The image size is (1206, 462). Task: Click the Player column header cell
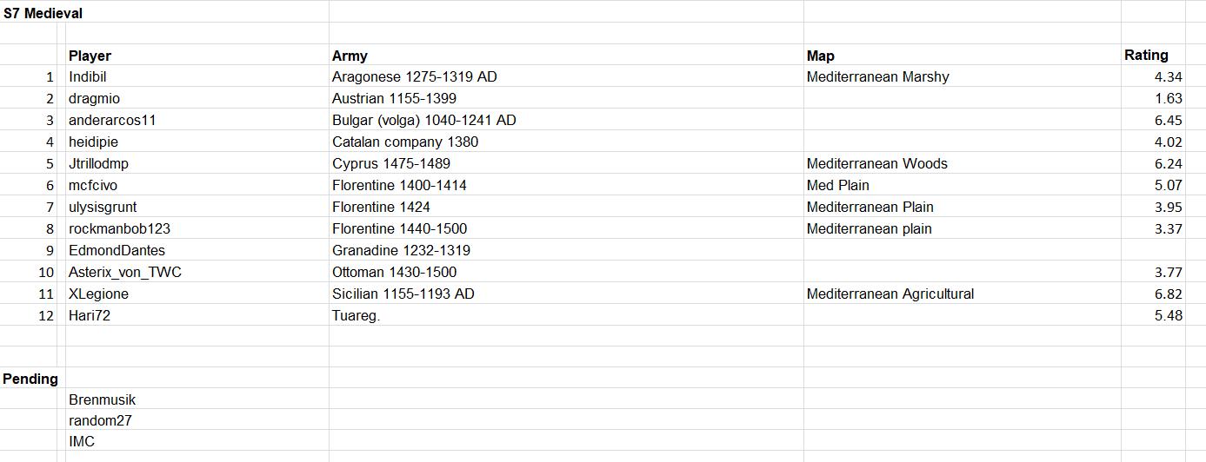[197, 55]
